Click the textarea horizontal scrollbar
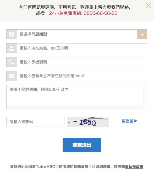154x173 pixels. pyautogui.click(x=75, y=107)
